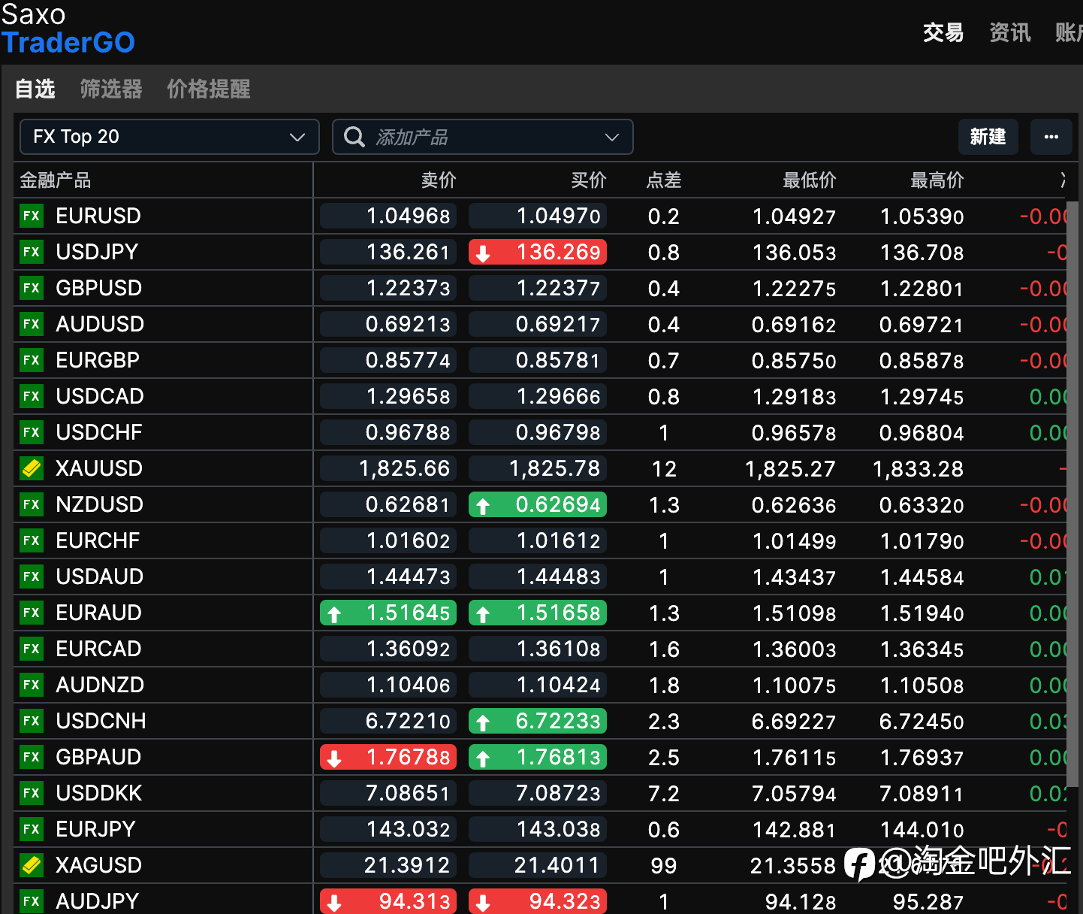Viewport: 1083px width, 914px height.
Task: Click the silver bar icon next to XAGUSD
Action: (32, 865)
